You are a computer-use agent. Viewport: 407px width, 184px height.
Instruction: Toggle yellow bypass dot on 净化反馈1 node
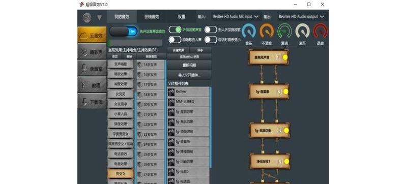(x=286, y=162)
